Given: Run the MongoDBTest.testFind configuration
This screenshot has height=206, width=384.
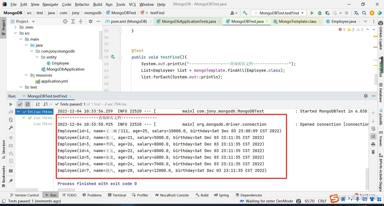Looking at the screenshot, I should pyautogui.click(x=312, y=13).
